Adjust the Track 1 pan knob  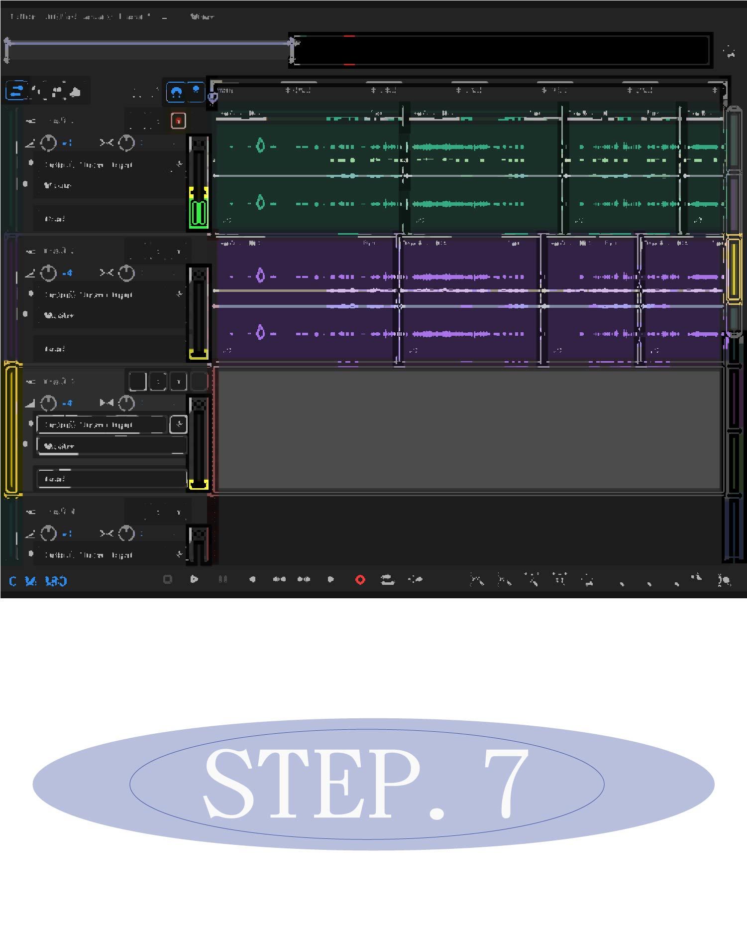126,143
